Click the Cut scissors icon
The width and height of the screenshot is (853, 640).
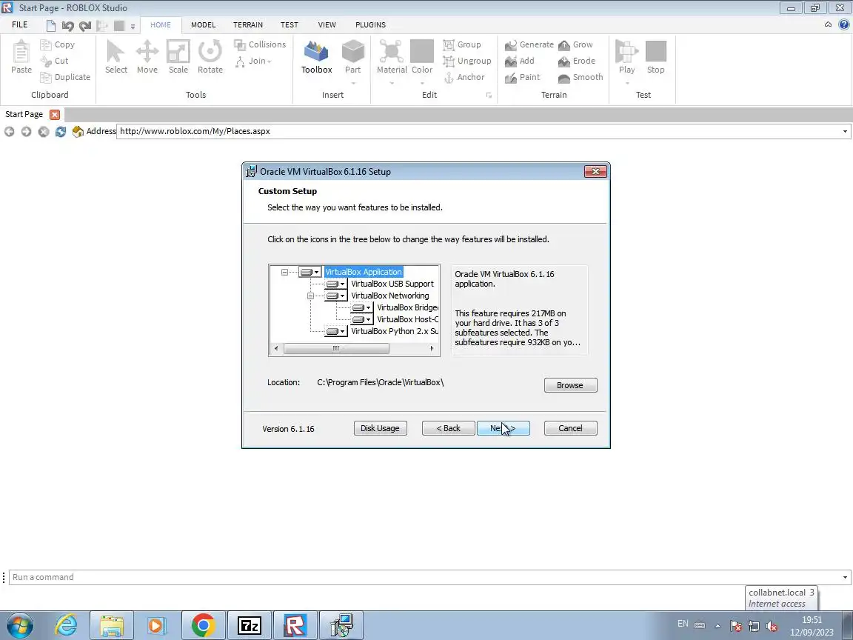[x=46, y=61]
